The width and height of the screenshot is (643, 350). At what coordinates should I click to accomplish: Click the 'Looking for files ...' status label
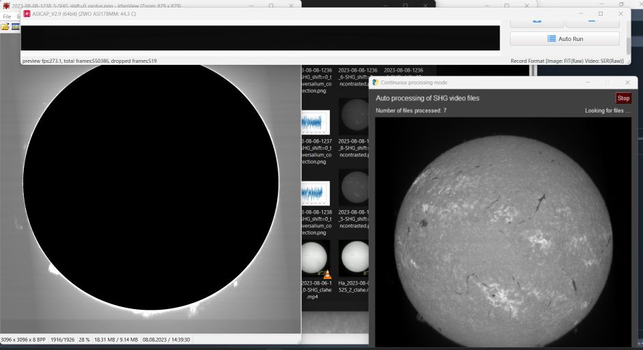pyautogui.click(x=608, y=111)
